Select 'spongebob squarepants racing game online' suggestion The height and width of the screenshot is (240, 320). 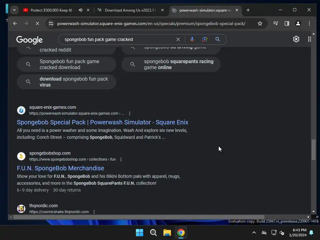click(171, 64)
